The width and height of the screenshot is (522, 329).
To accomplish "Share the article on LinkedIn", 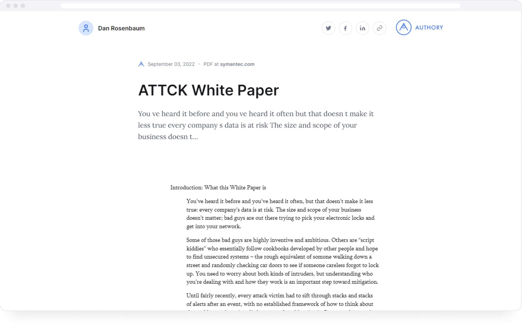I will click(362, 28).
